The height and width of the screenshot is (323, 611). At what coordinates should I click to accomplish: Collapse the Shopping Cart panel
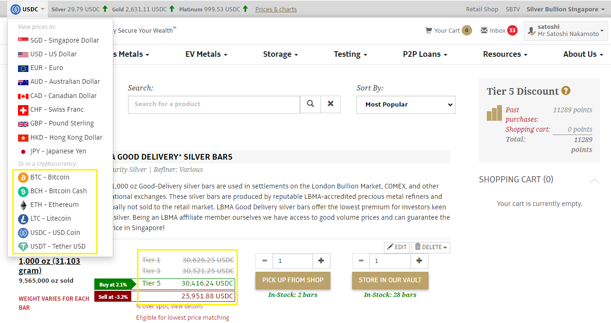pos(594,180)
